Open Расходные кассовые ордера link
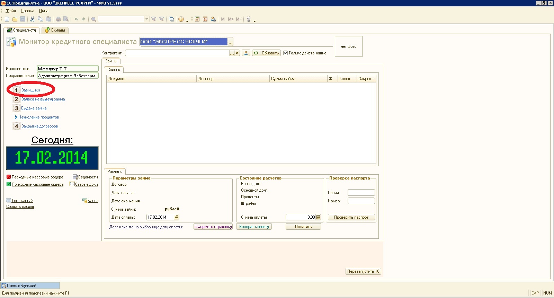 (x=37, y=177)
